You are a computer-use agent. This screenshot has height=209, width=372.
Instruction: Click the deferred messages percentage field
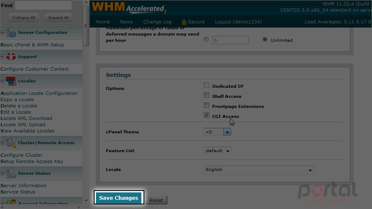click(231, 40)
